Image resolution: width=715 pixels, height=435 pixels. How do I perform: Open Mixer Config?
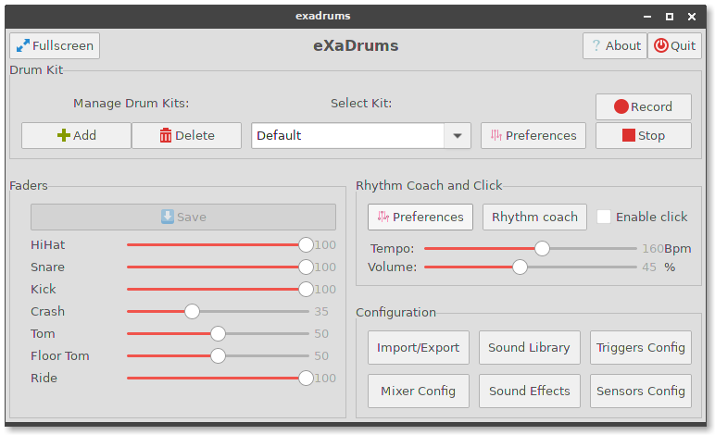point(418,391)
